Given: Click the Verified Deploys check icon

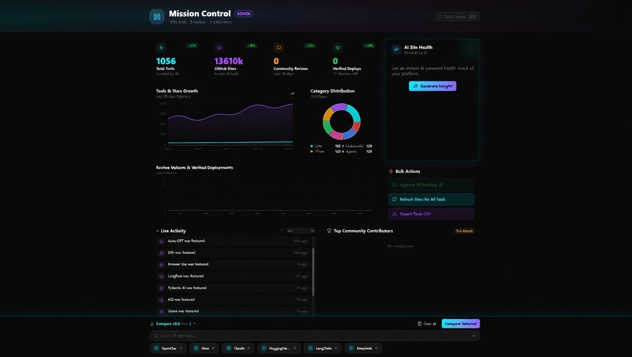Looking at the screenshot, I should tap(337, 47).
